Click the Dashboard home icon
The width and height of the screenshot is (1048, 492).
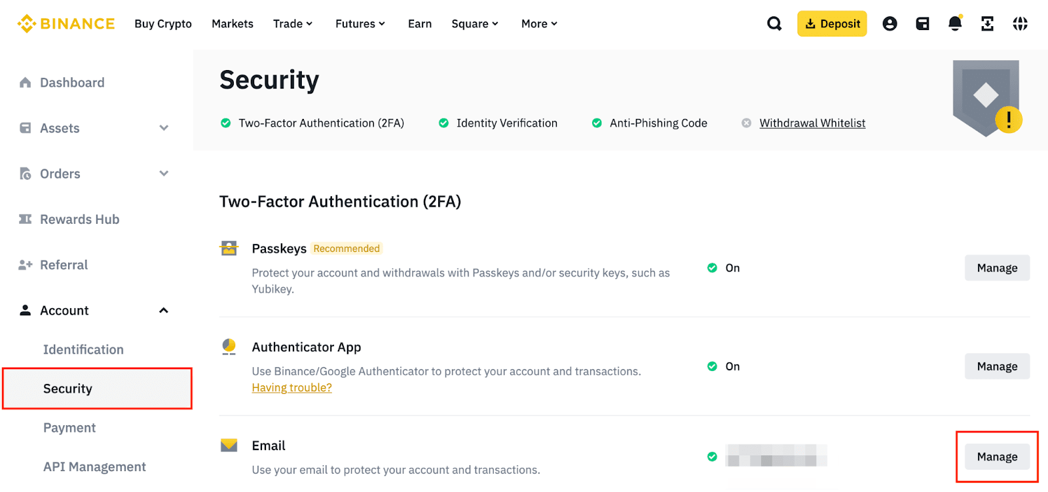tap(26, 82)
